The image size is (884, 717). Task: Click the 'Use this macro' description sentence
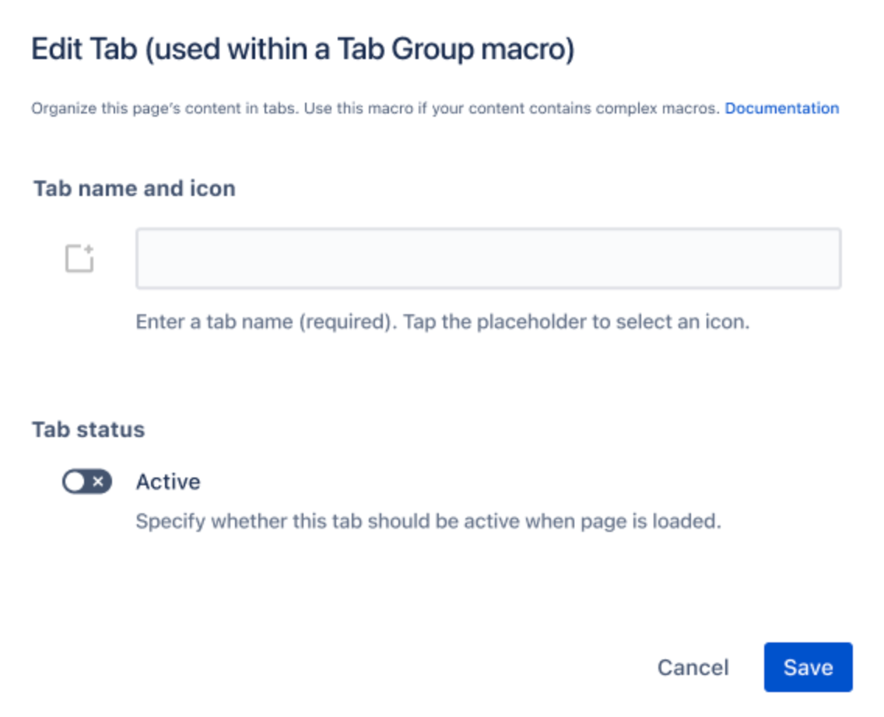pyautogui.click(x=510, y=109)
